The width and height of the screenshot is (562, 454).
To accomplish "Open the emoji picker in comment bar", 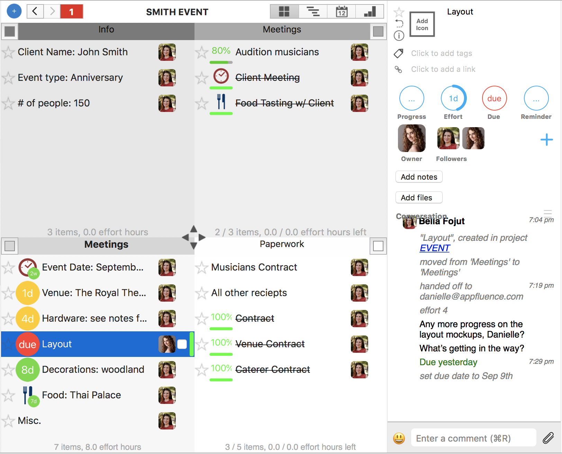I will click(x=399, y=438).
